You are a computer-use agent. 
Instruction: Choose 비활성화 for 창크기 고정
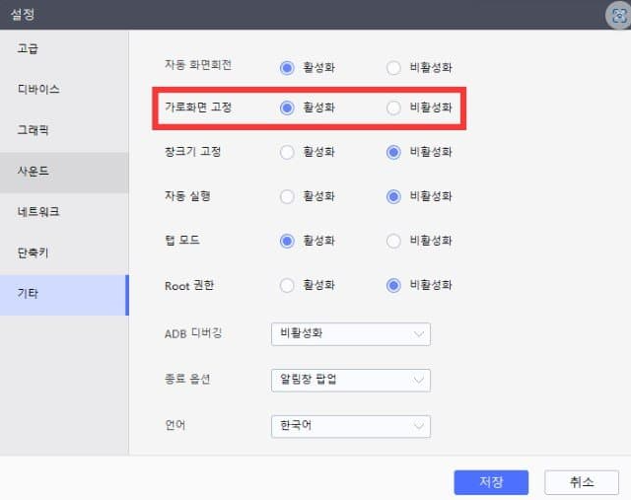[393, 153]
